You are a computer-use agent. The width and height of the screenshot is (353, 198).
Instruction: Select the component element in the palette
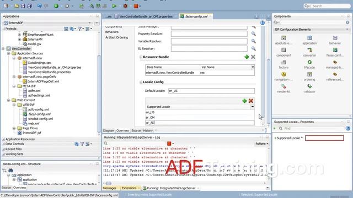[284, 52]
